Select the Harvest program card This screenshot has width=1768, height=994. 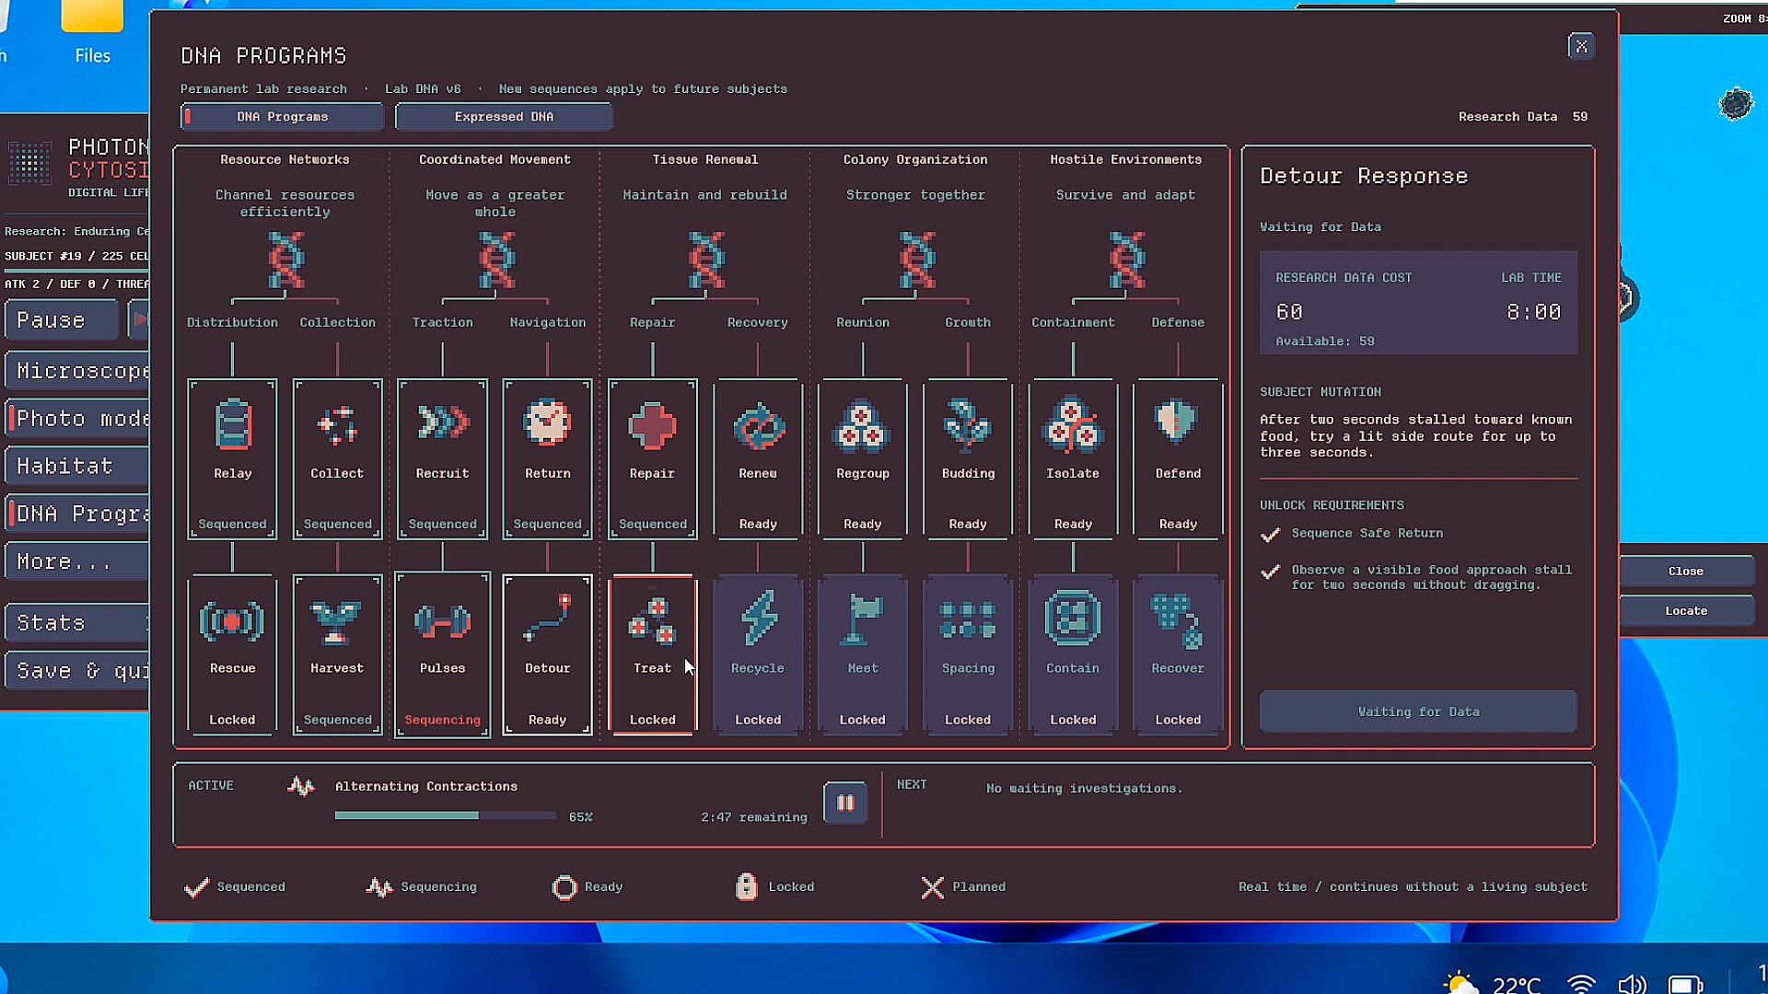[x=337, y=654]
